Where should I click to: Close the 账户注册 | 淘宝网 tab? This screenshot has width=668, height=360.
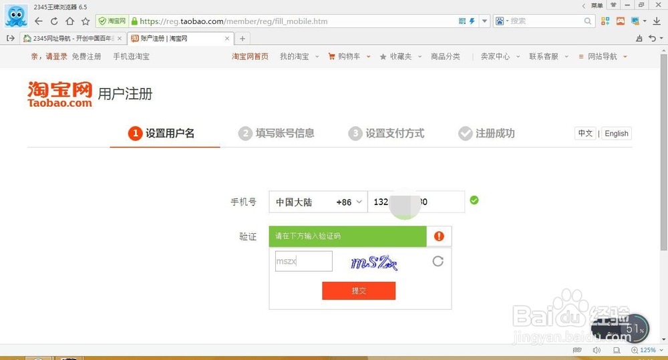coord(227,38)
